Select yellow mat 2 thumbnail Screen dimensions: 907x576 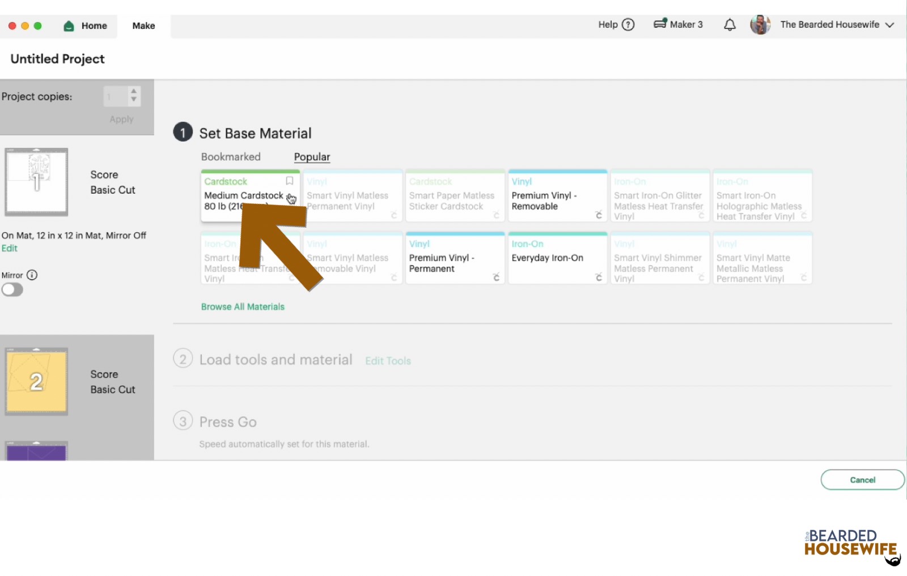coord(36,382)
